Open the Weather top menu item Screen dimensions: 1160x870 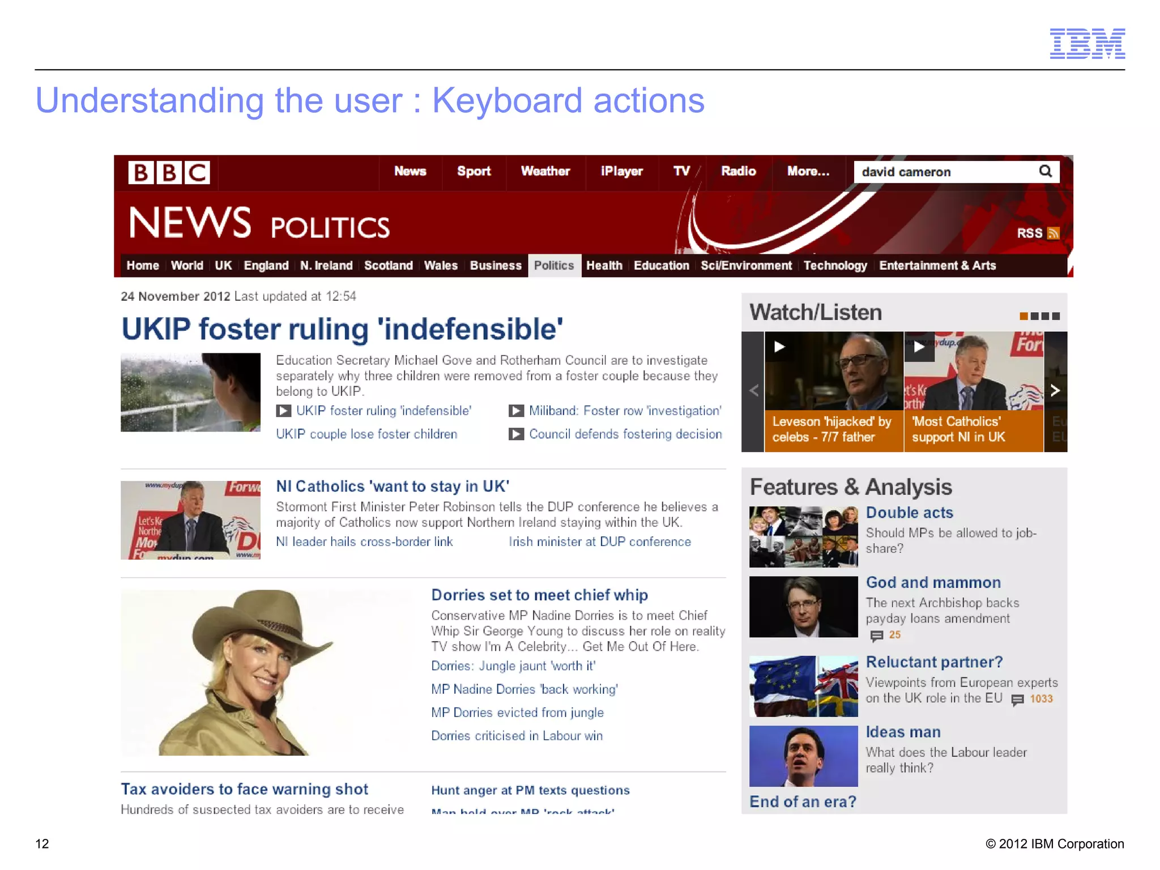[545, 171]
